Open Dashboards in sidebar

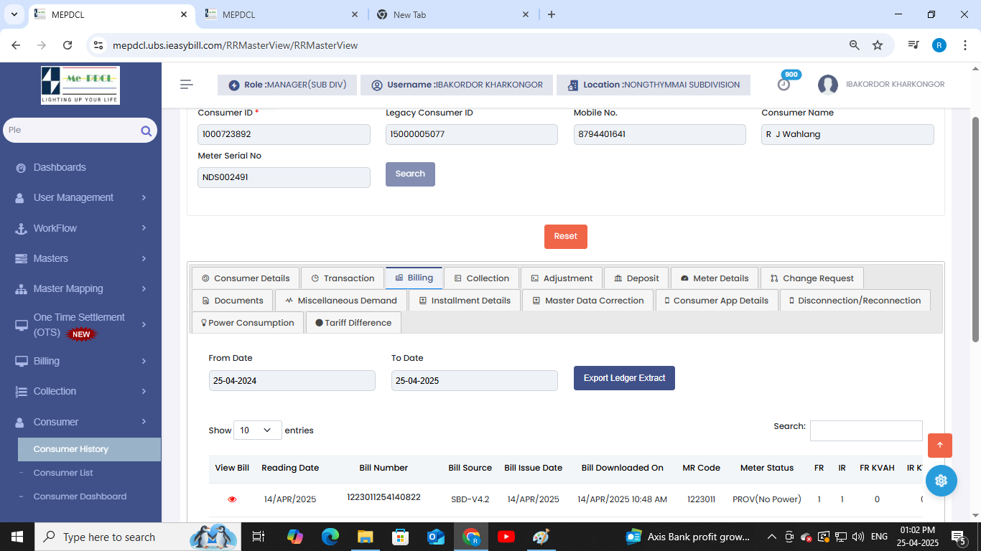60,167
